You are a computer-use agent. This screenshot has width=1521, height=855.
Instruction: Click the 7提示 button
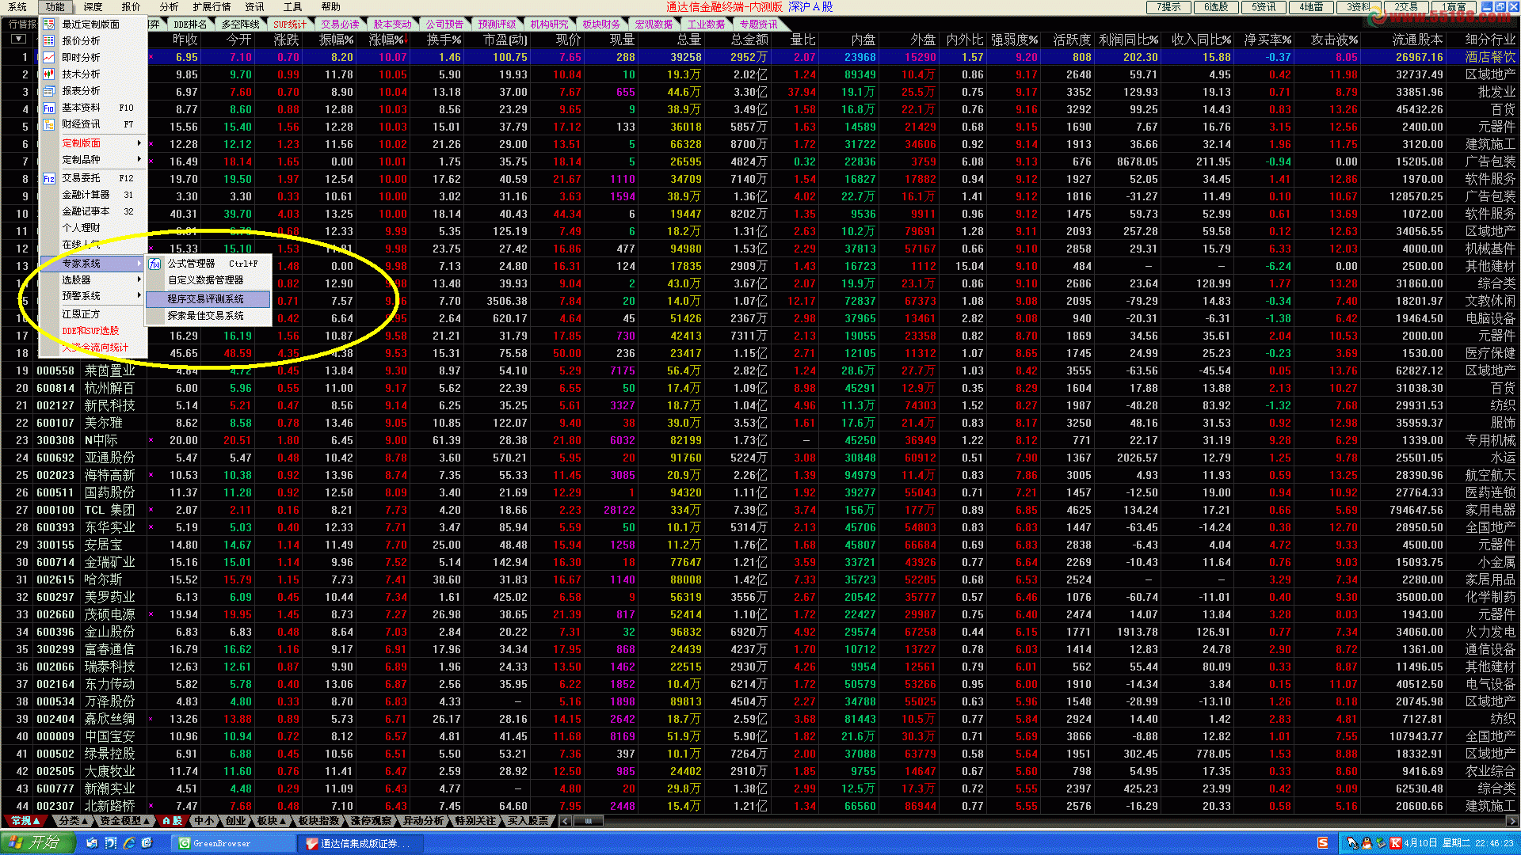(1168, 6)
